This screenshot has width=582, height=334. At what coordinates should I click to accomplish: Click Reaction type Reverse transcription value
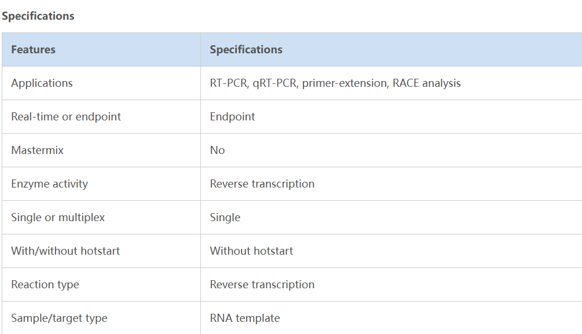click(262, 284)
